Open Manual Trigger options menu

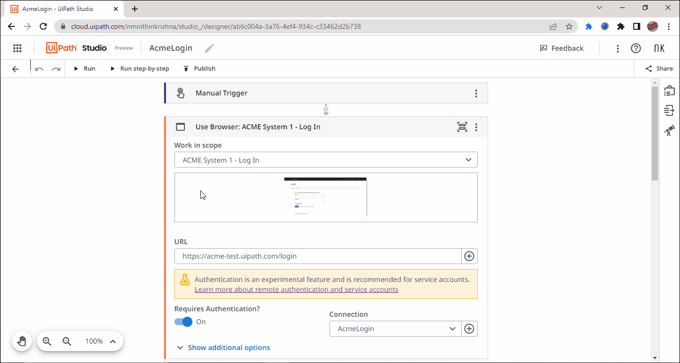476,93
